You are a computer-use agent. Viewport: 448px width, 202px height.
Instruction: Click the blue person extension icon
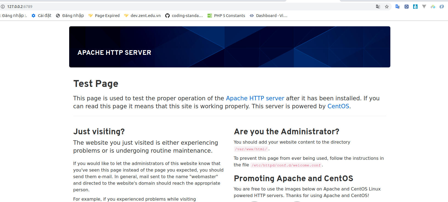(x=415, y=7)
